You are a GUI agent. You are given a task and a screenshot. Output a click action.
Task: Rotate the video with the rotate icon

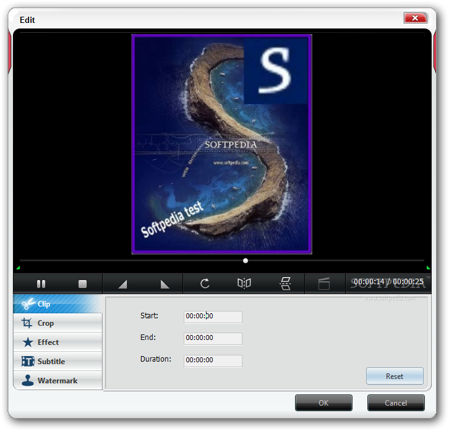coord(205,284)
